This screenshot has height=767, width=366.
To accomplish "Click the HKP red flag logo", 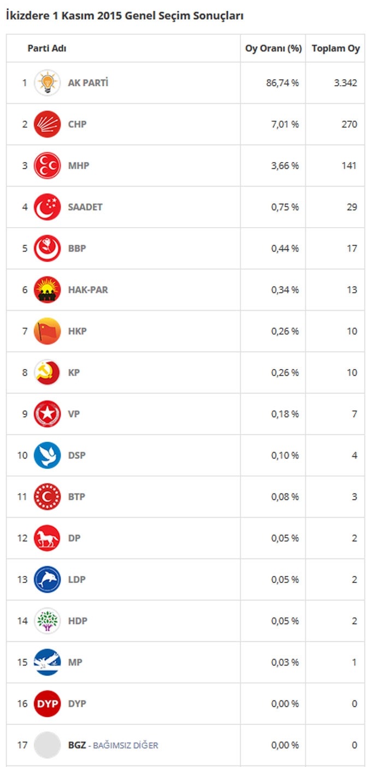I will (47, 331).
